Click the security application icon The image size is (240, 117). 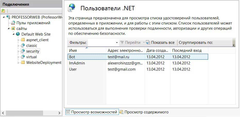coord(23,51)
